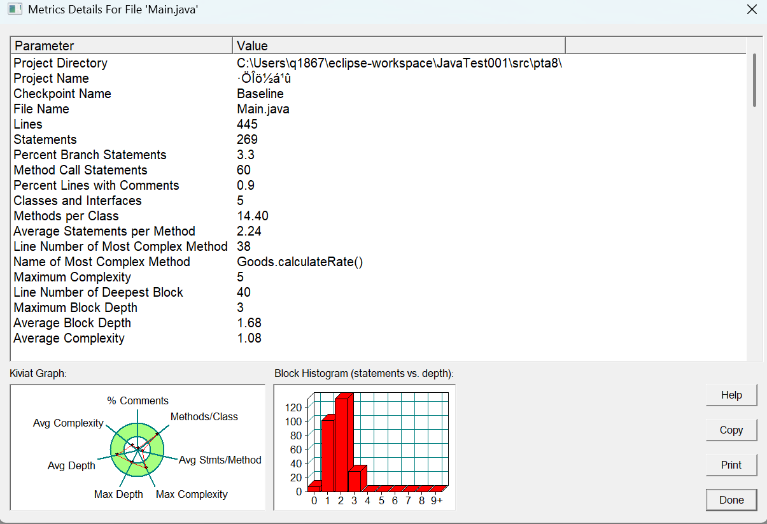Click the Methods/Class axis label
Screen dimensions: 767x524
click(x=204, y=416)
